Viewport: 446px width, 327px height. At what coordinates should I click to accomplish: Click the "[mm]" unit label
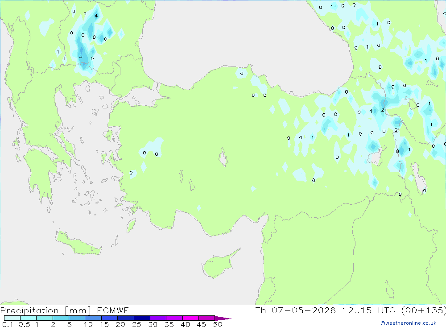(78, 310)
